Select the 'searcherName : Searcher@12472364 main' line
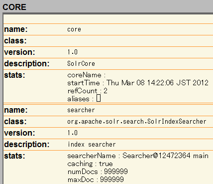This screenshot has height=184, width=213. (x=138, y=156)
